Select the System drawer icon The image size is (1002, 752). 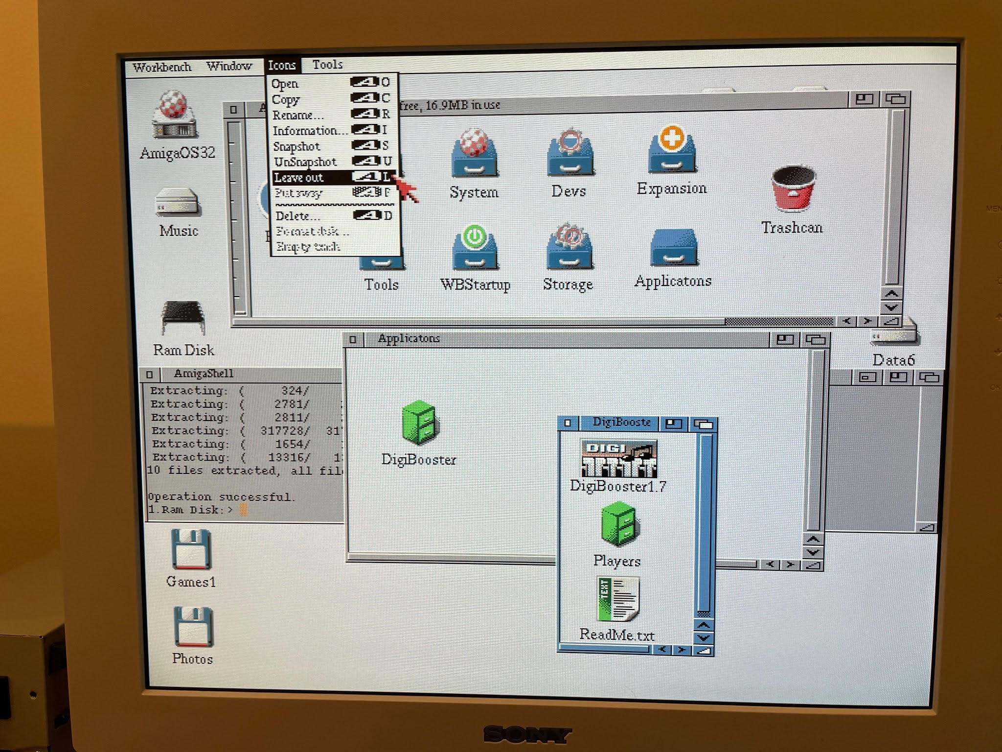pos(474,153)
